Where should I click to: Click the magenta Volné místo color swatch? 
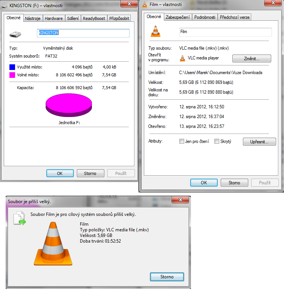(12, 75)
